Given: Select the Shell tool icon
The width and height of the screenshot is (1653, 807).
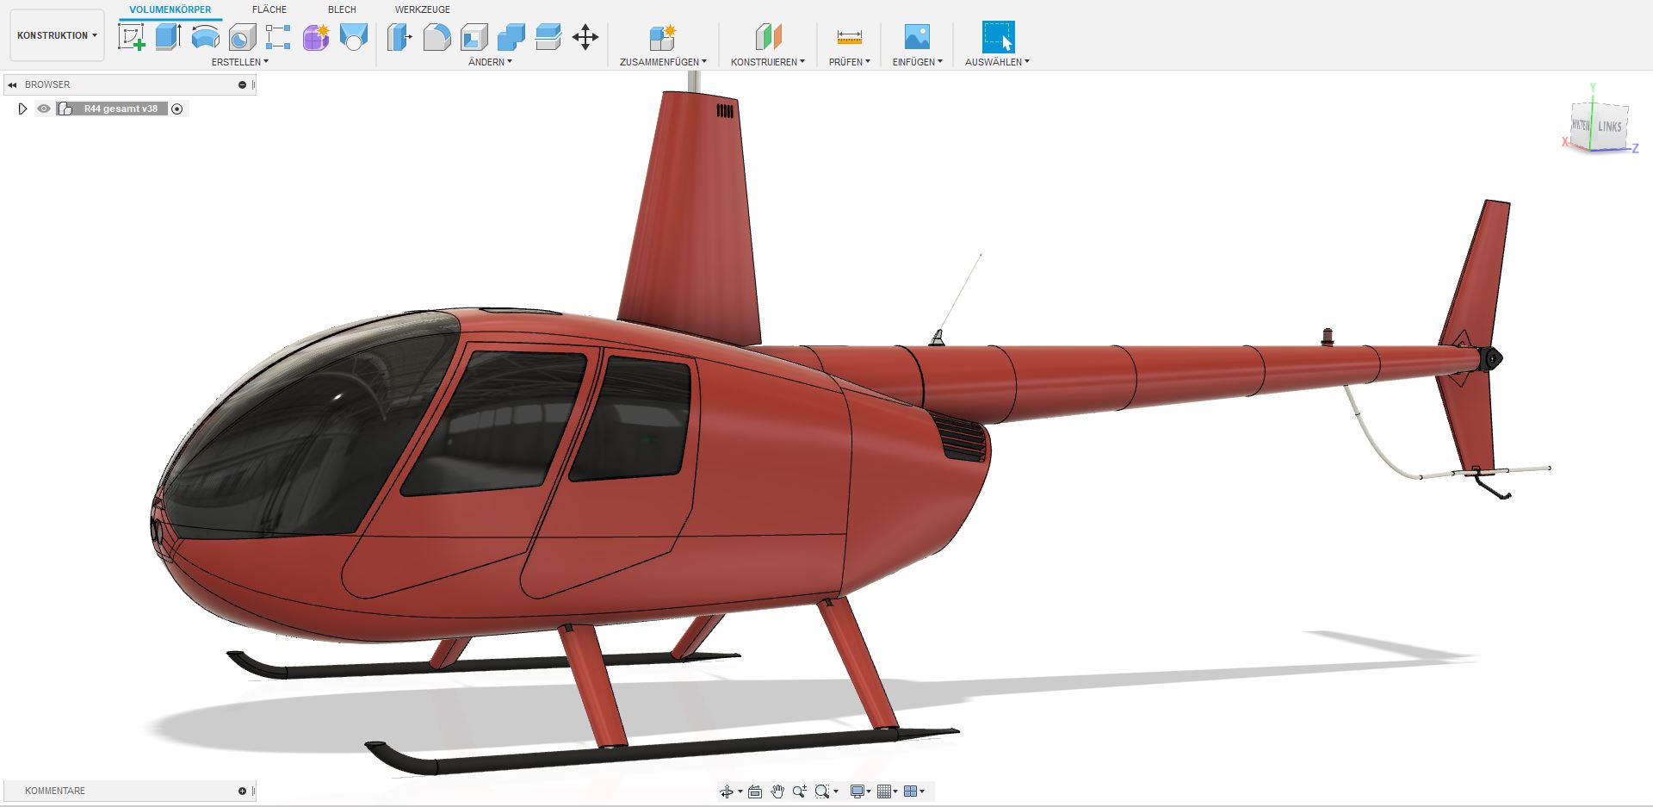Looking at the screenshot, I should coord(474,37).
